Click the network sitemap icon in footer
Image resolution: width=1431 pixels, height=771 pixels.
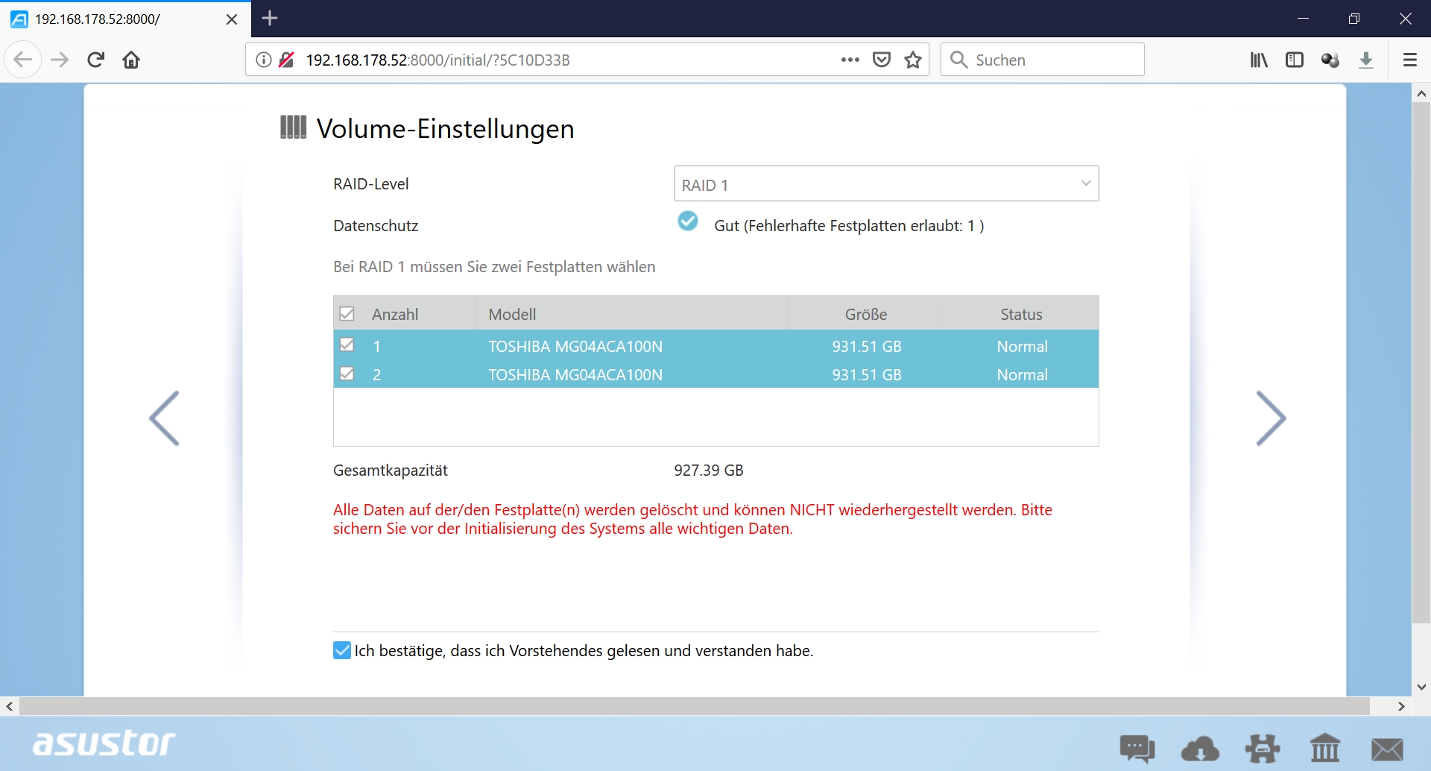(1263, 748)
